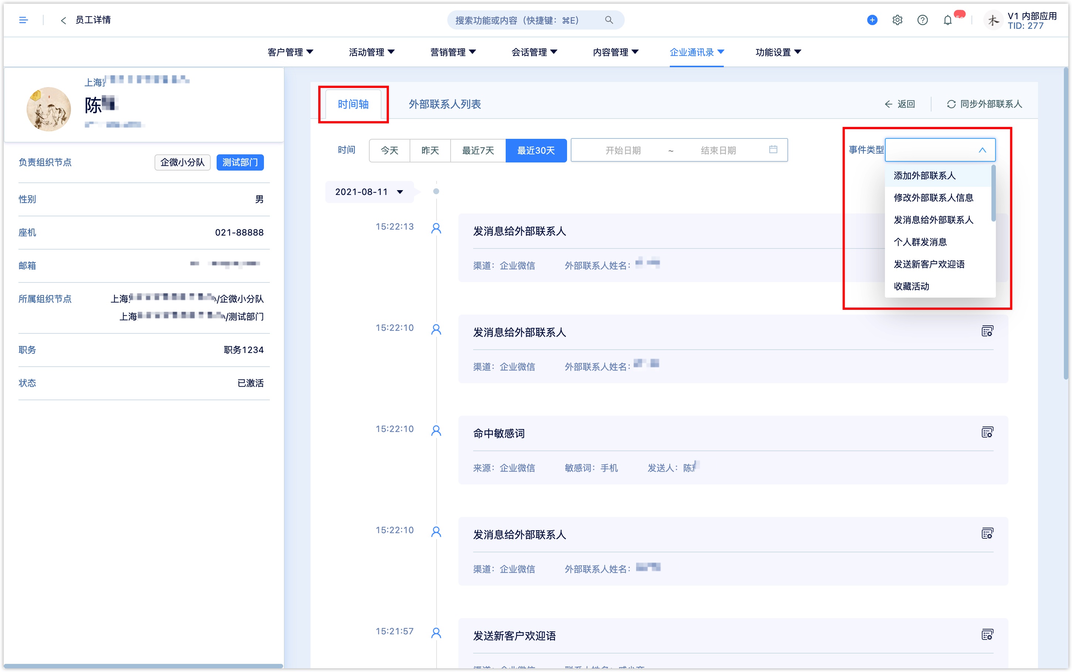Click the search magnifier icon
1072x672 pixels.
point(608,20)
